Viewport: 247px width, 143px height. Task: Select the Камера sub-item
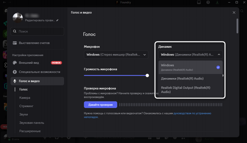coord(25,98)
